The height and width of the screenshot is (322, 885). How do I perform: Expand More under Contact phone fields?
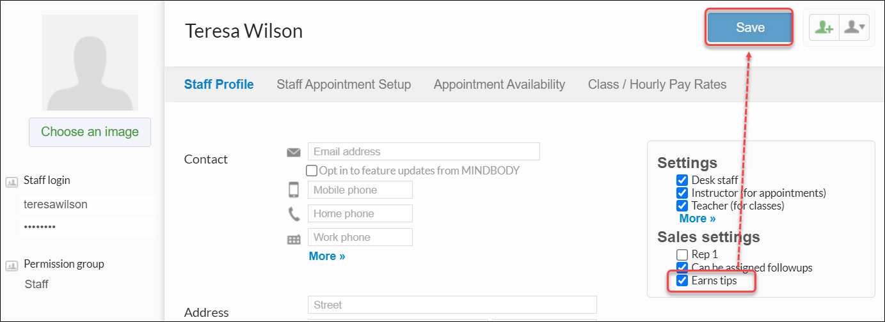pyautogui.click(x=327, y=256)
